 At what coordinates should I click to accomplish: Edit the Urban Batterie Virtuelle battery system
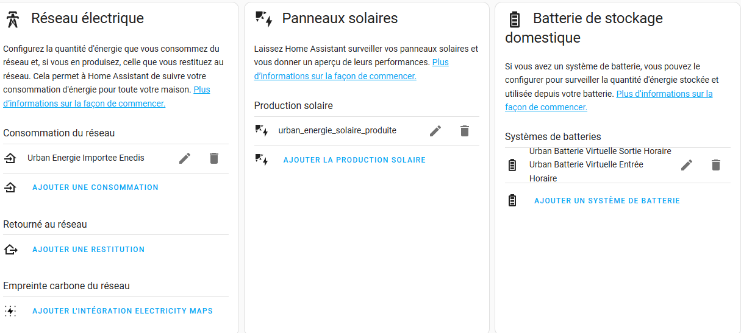coord(687,165)
